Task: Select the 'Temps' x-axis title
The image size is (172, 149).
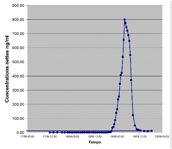Action: coord(95,142)
